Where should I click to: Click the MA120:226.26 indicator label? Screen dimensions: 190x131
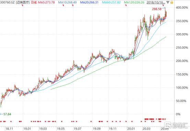pos(134,2)
